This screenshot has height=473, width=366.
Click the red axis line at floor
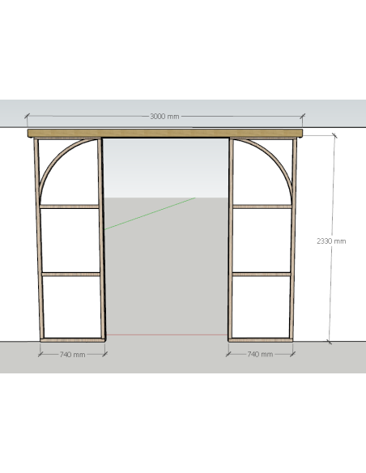[x=167, y=335]
